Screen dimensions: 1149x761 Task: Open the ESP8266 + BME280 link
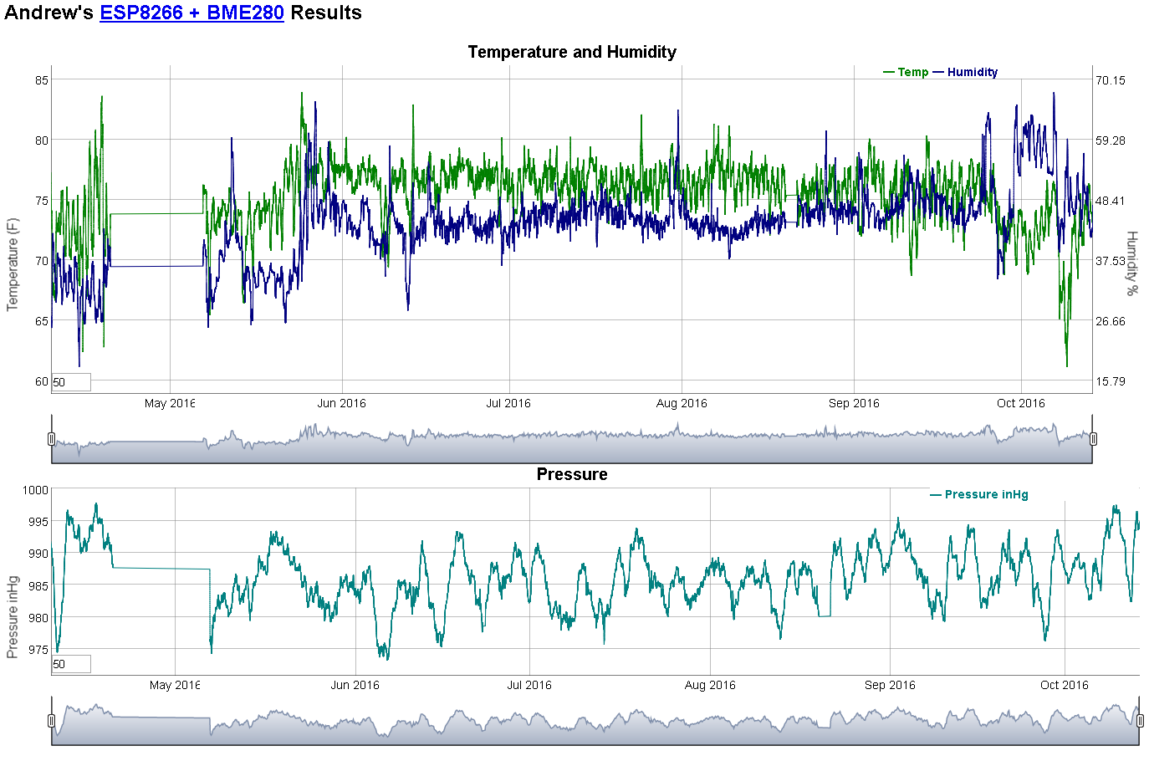(x=191, y=13)
